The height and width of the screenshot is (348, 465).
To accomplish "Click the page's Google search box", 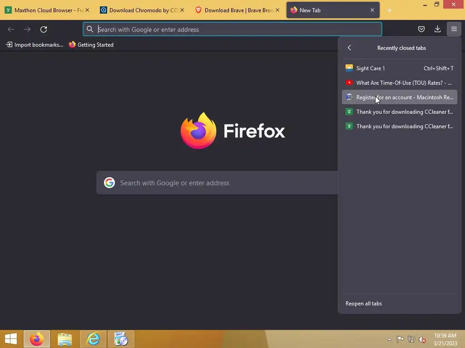I will coord(217,183).
